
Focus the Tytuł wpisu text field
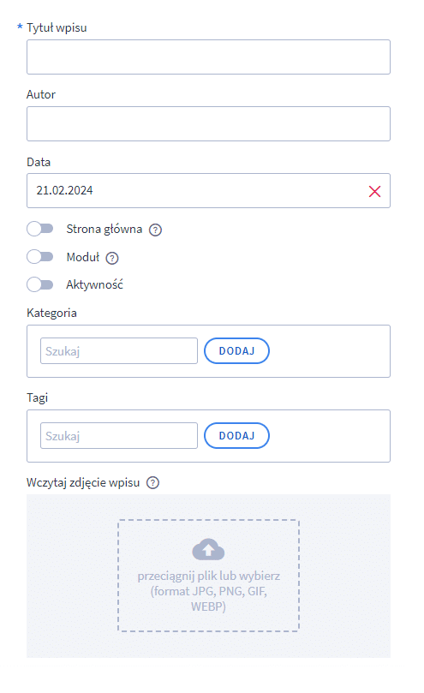point(208,57)
